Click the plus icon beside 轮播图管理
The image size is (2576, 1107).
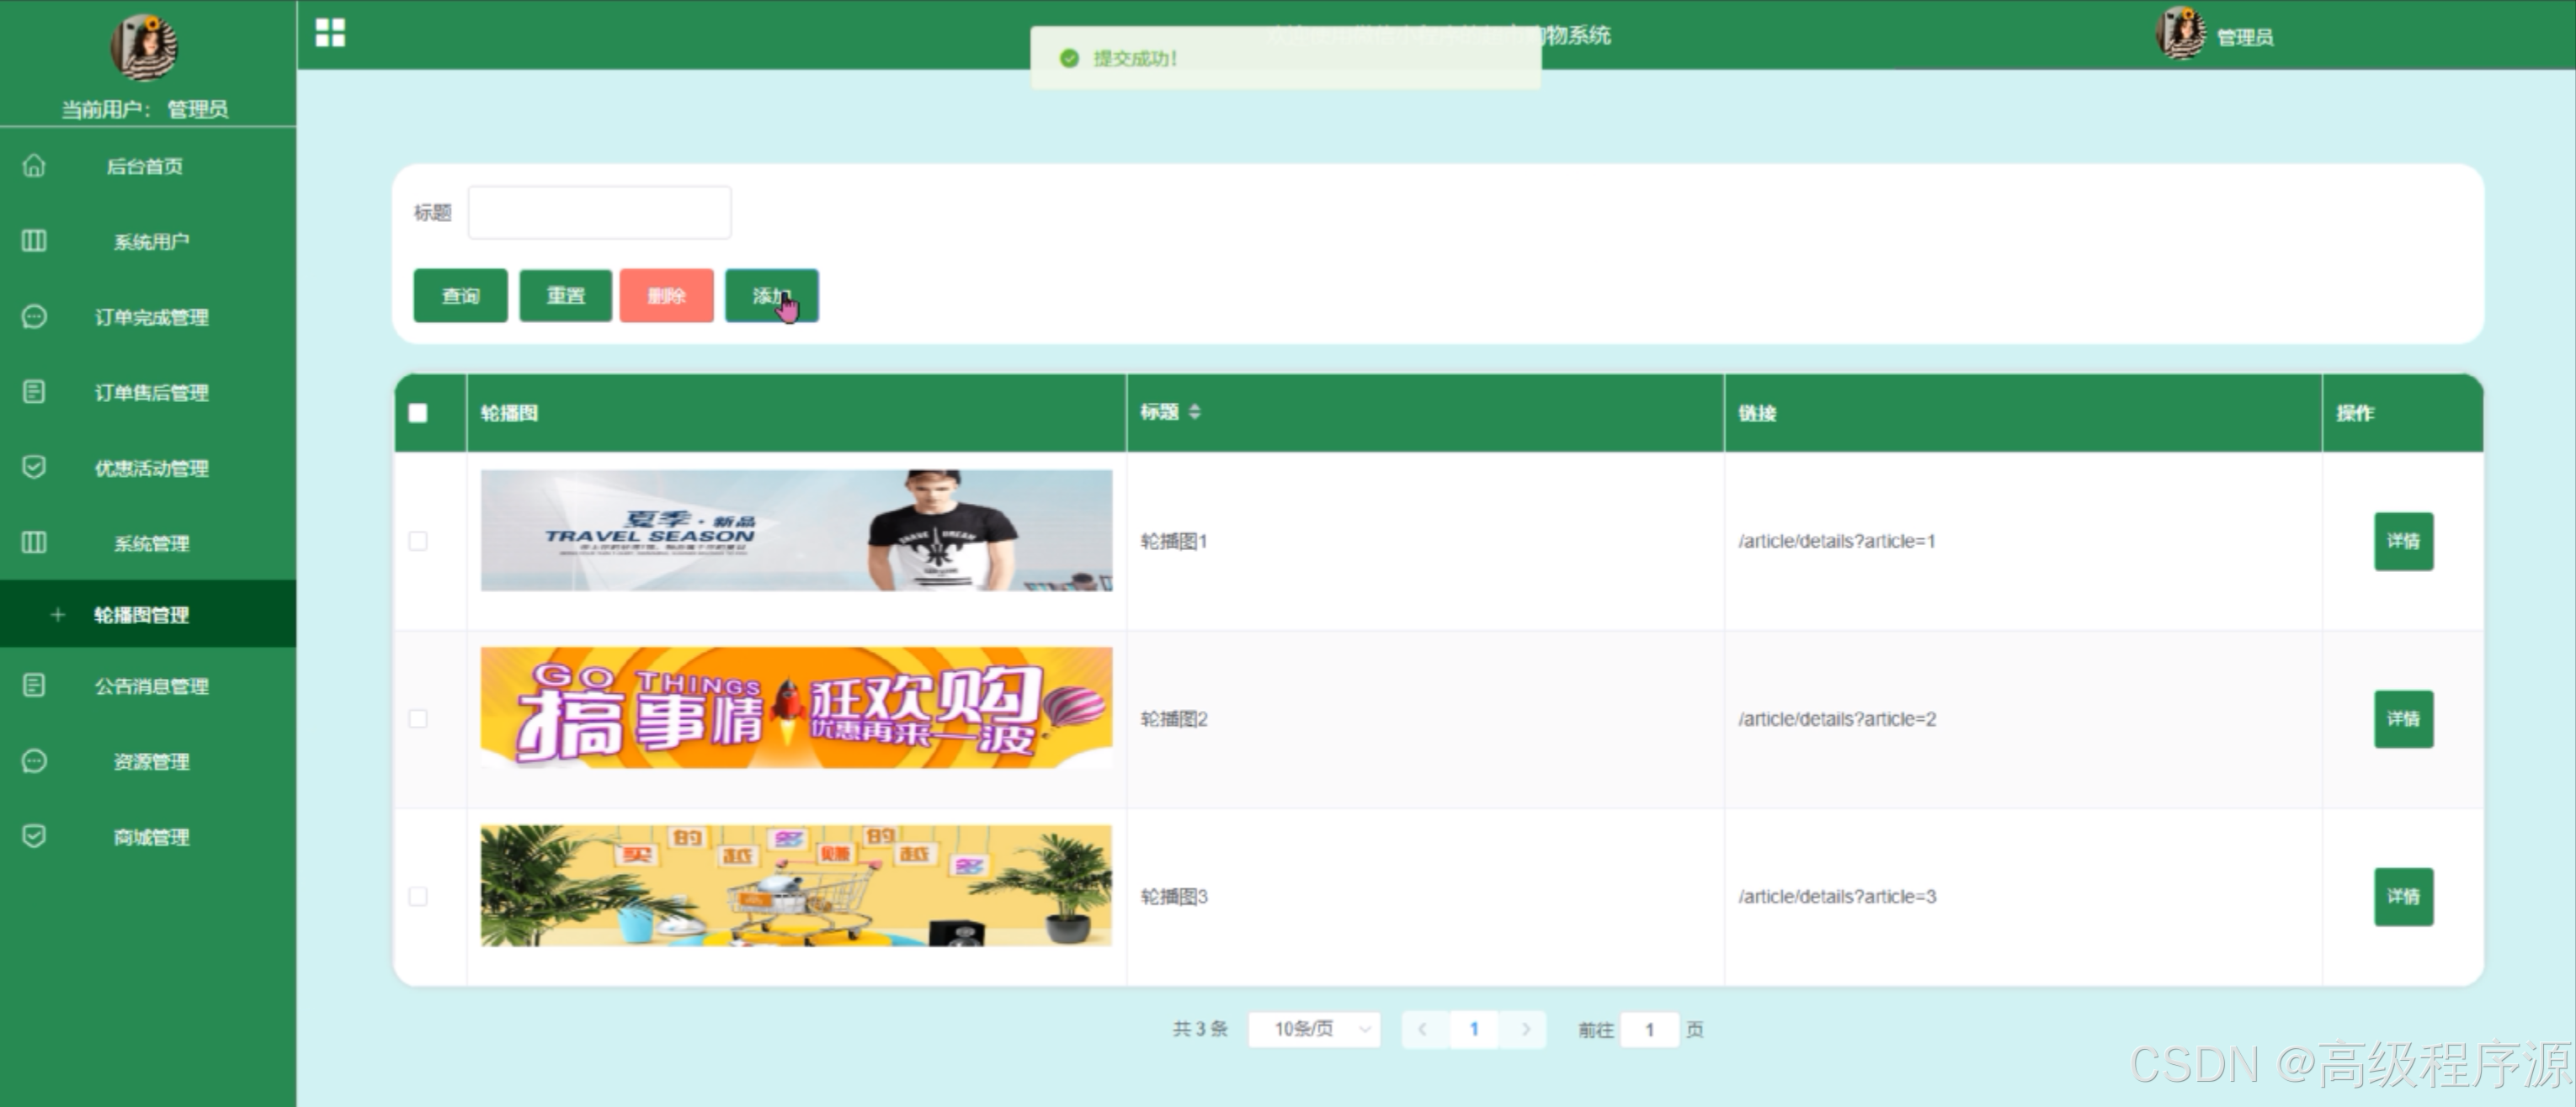57,614
